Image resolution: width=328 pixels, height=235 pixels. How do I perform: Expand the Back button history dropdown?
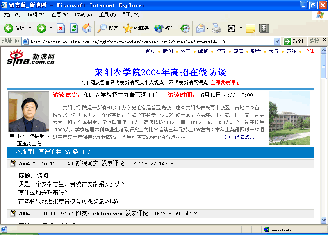click(x=30, y=28)
